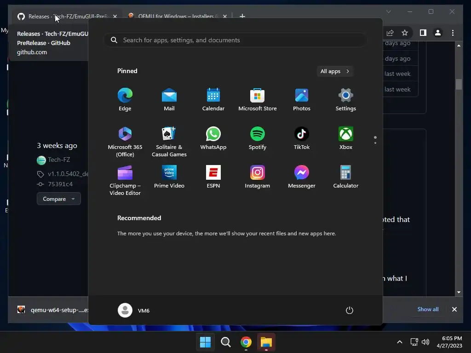Image resolution: width=471 pixels, height=353 pixels.
Task: Click All apps button
Action: tap(335, 71)
